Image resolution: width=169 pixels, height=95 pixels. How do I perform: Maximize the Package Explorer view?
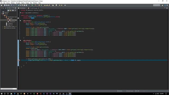tap(15, 8)
